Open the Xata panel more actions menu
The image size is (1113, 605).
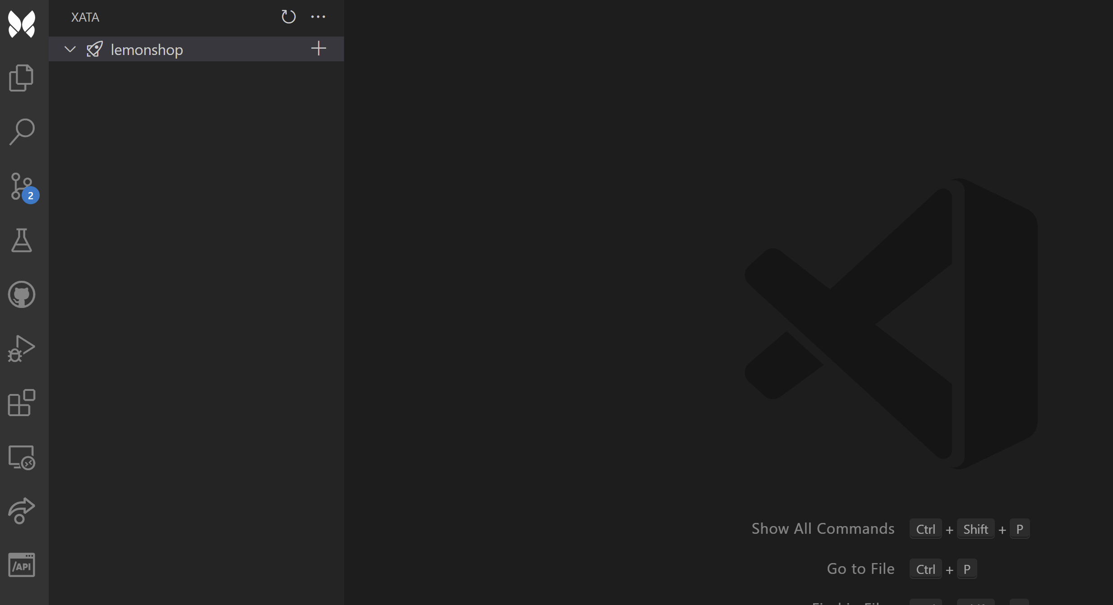click(318, 17)
